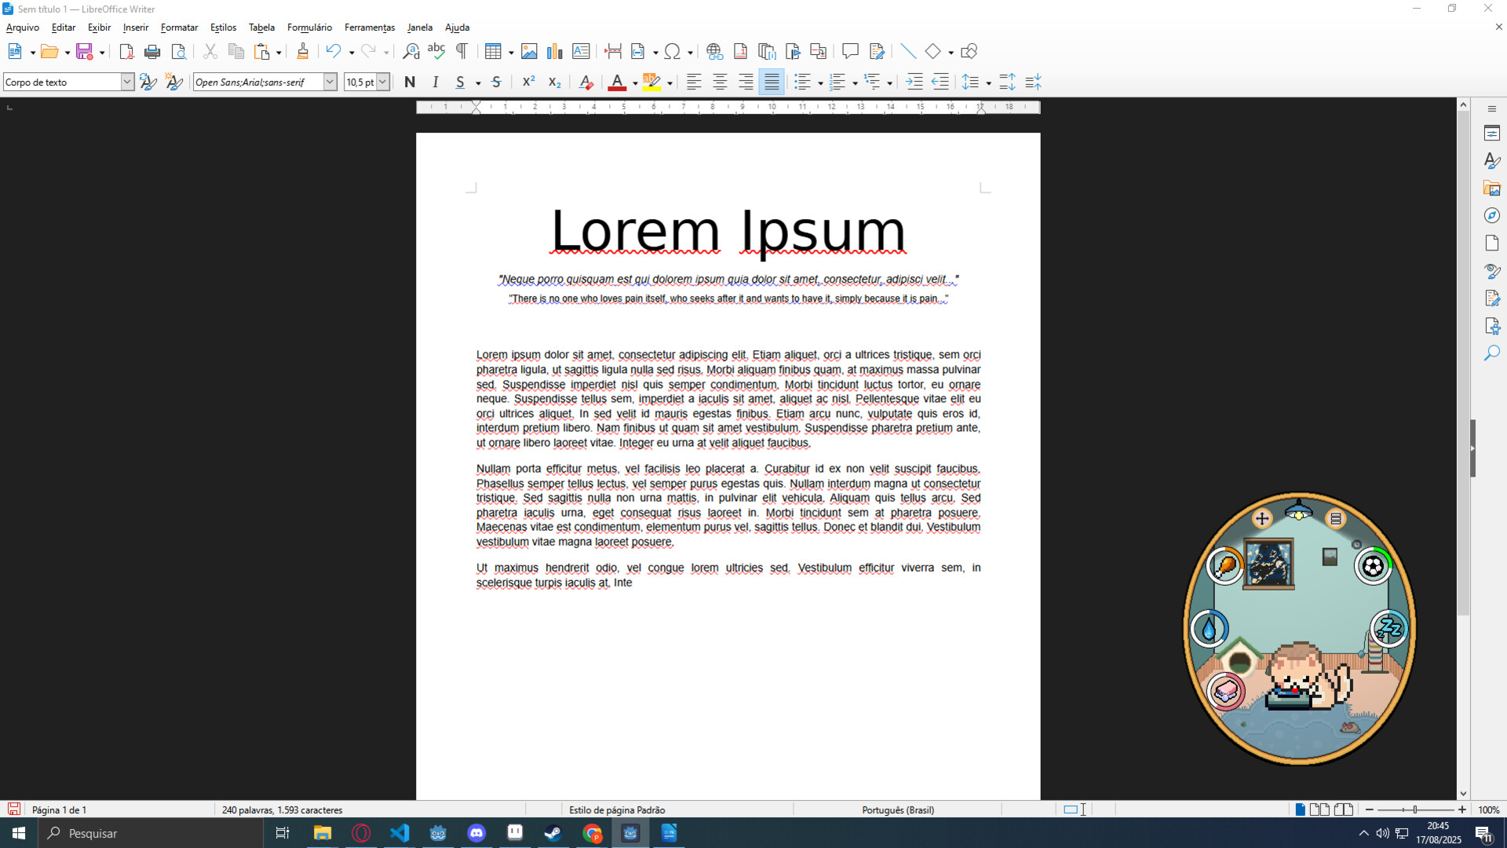The height and width of the screenshot is (848, 1507).
Task: Click Português (Brasil) in the status bar
Action: tap(897, 810)
